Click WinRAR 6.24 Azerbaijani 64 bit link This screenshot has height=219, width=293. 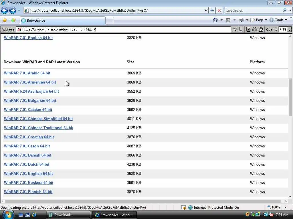pos(31,91)
